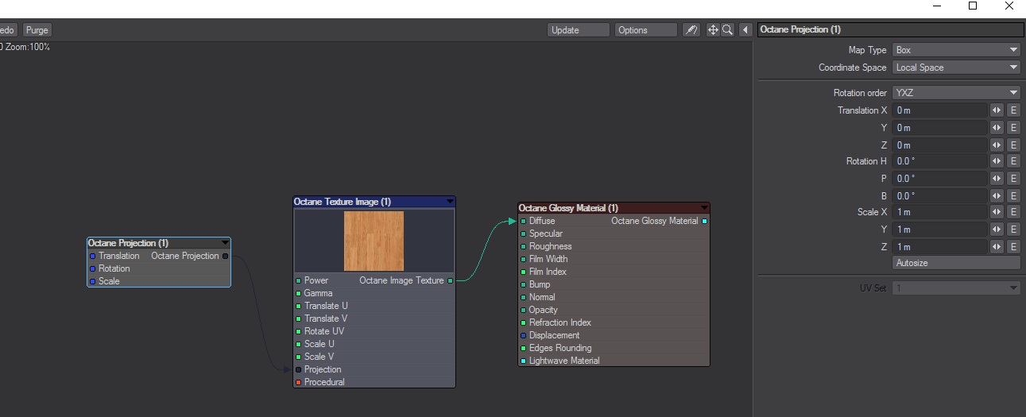The image size is (1026, 417).
Task: Click the envelope E button for Translation X
Action: 1013,110
